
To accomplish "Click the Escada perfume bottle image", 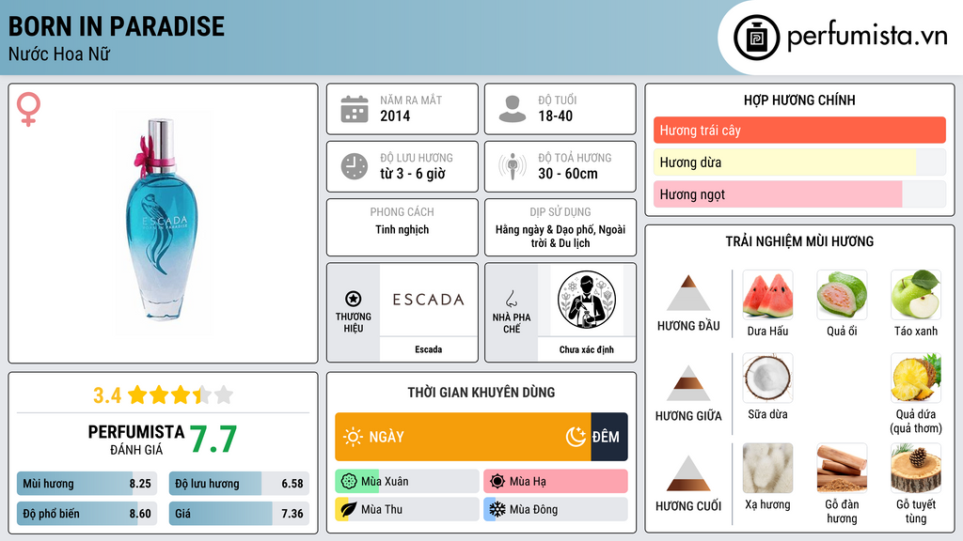I will pos(163,222).
